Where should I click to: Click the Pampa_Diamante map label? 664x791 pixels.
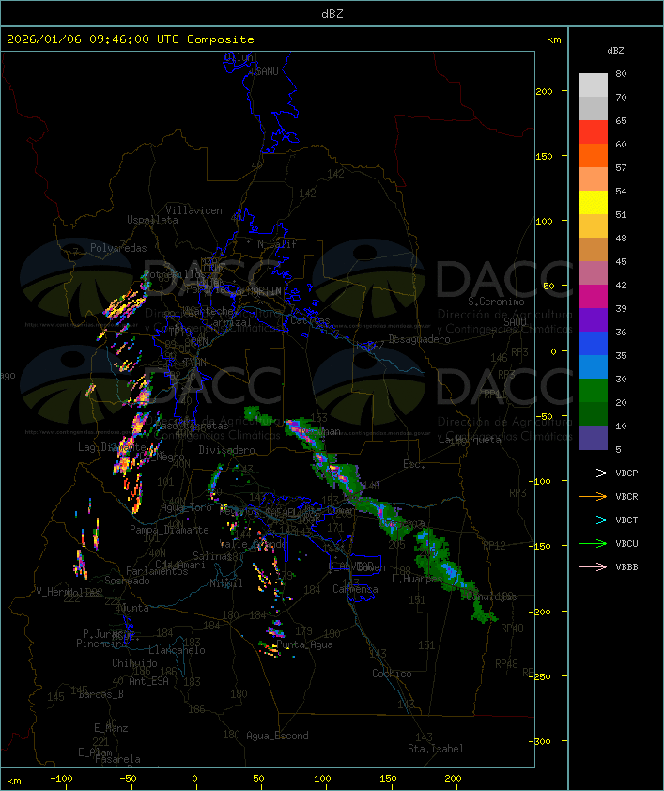[x=169, y=530]
